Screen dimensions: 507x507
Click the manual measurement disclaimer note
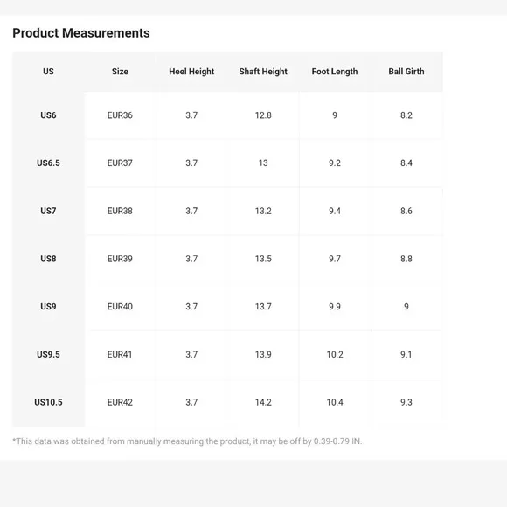tap(187, 441)
